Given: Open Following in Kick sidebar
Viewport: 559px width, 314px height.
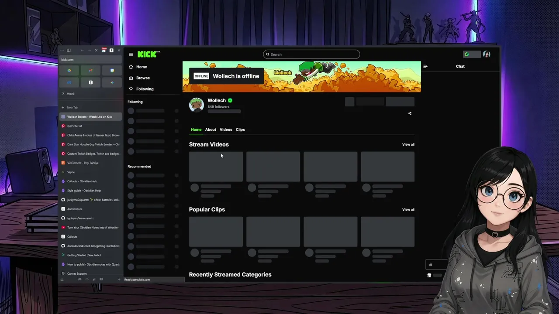Looking at the screenshot, I should (141, 89).
